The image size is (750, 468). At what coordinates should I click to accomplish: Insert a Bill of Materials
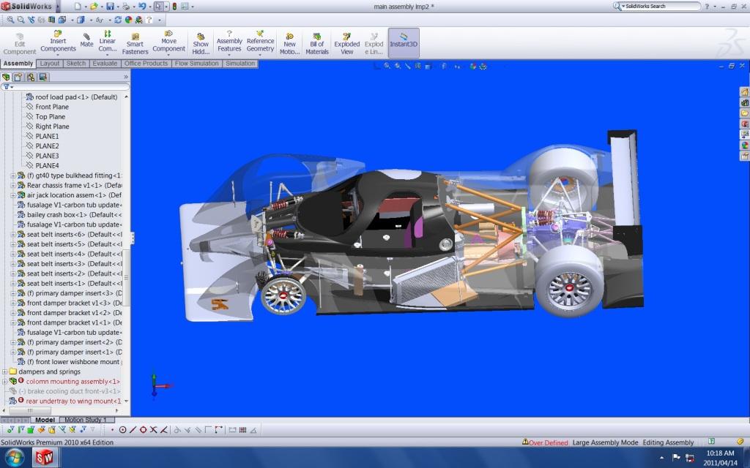point(316,42)
